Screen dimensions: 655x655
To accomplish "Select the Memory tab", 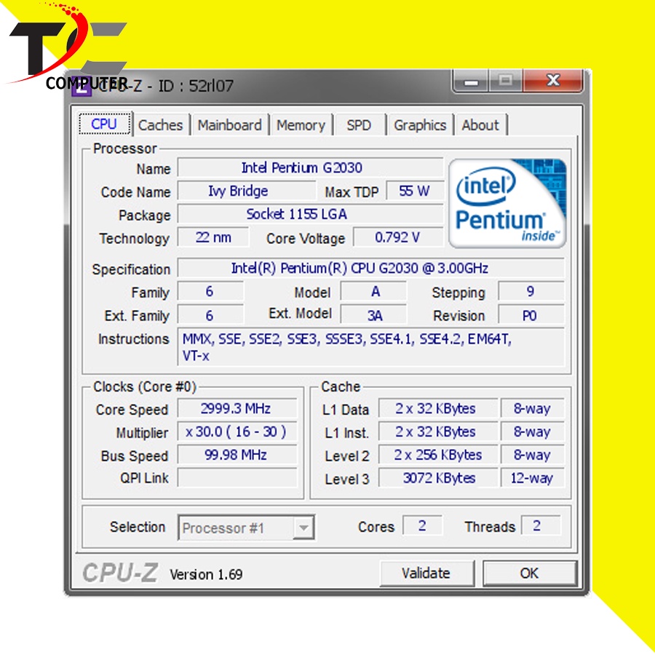I will 301,125.
